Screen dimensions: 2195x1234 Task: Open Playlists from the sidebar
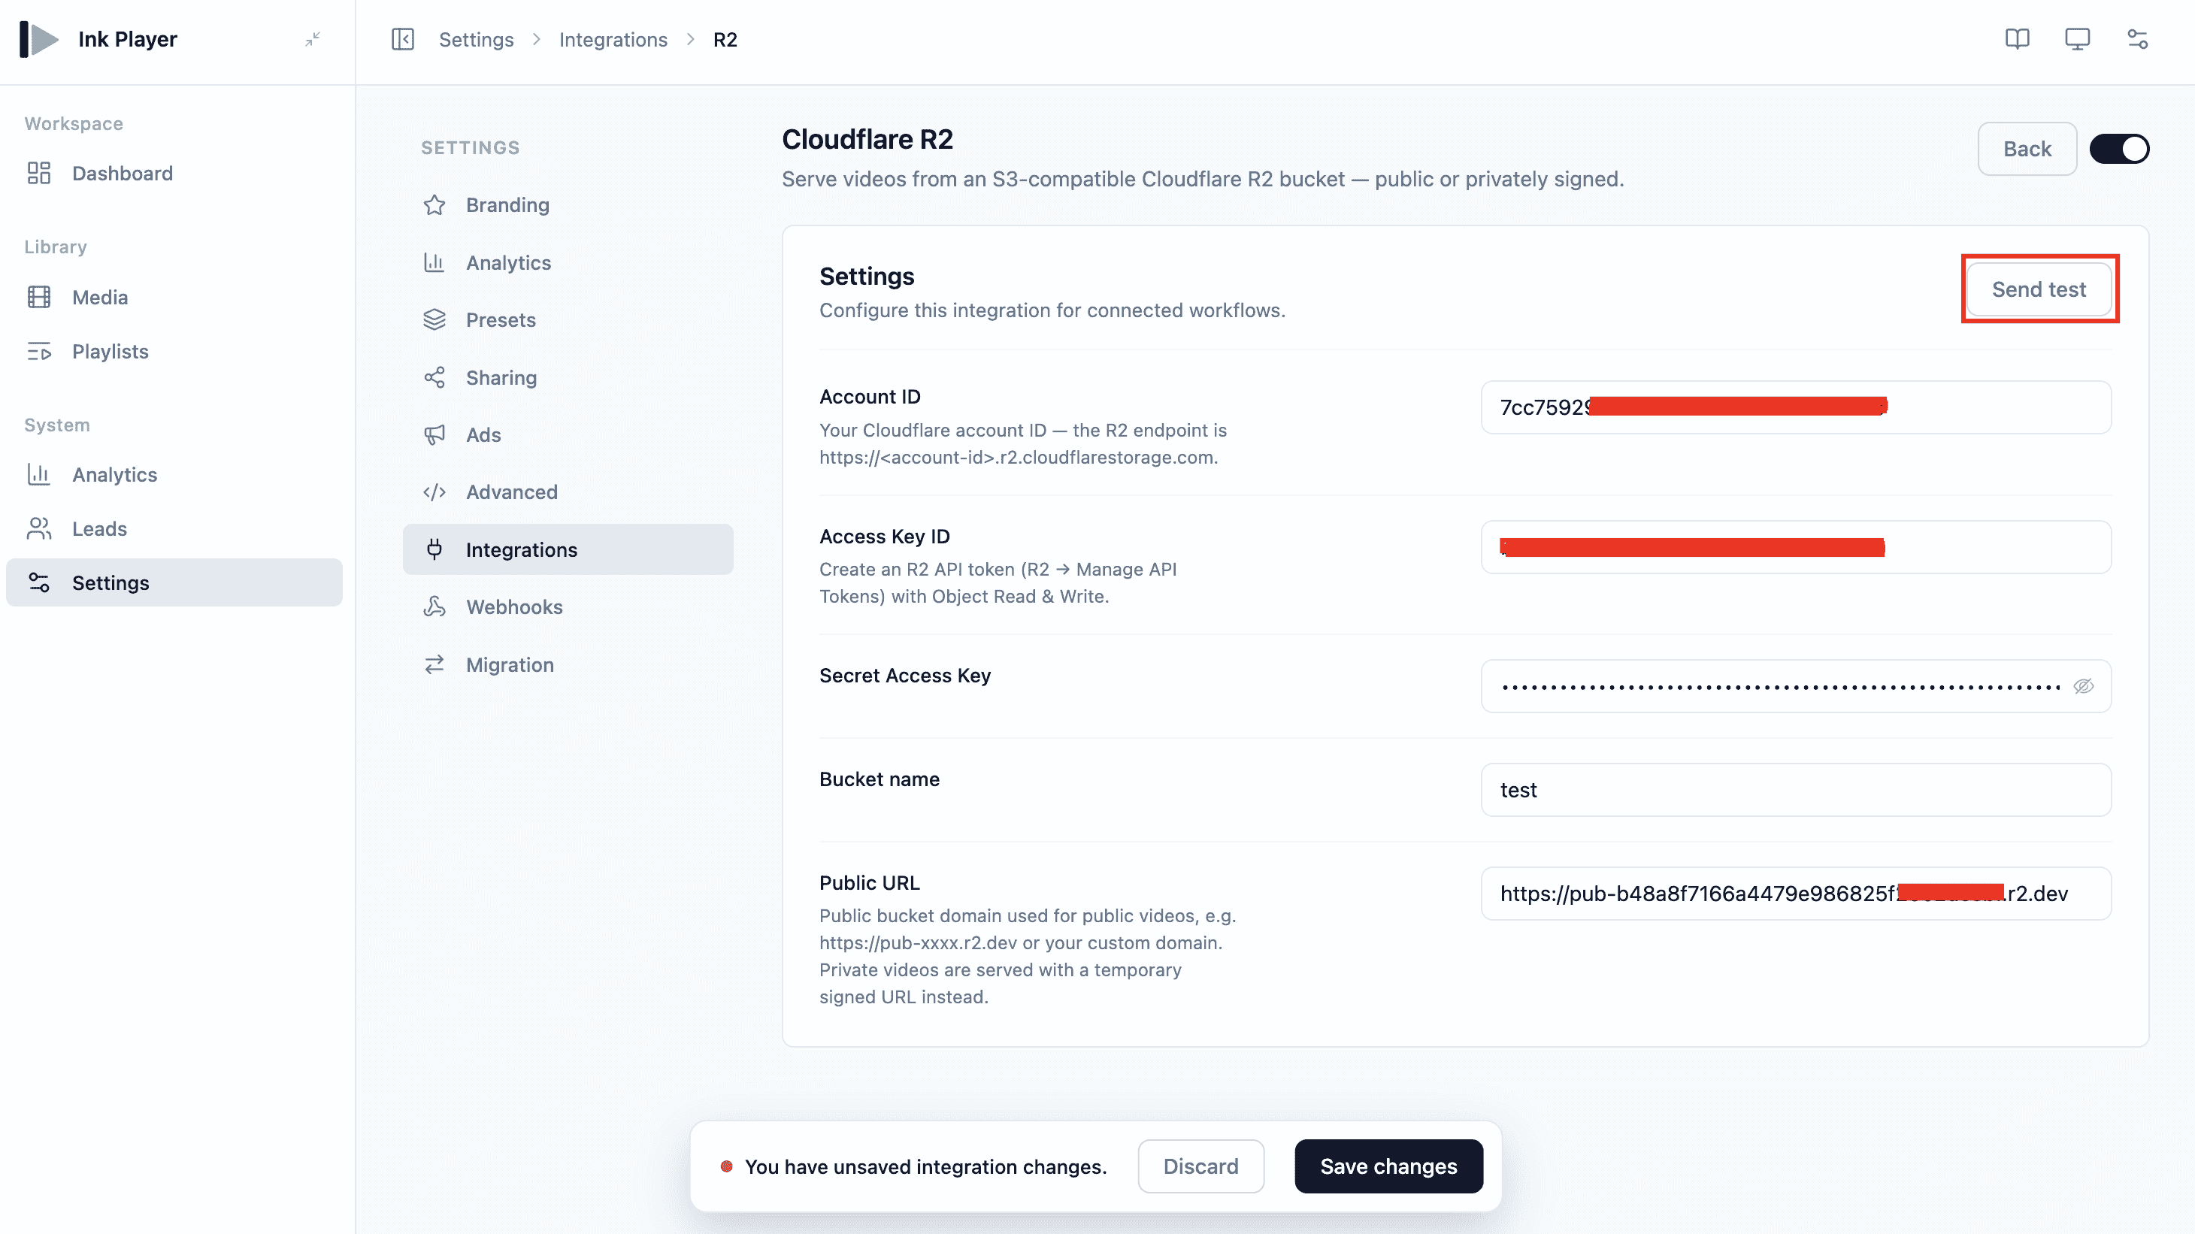(x=174, y=352)
